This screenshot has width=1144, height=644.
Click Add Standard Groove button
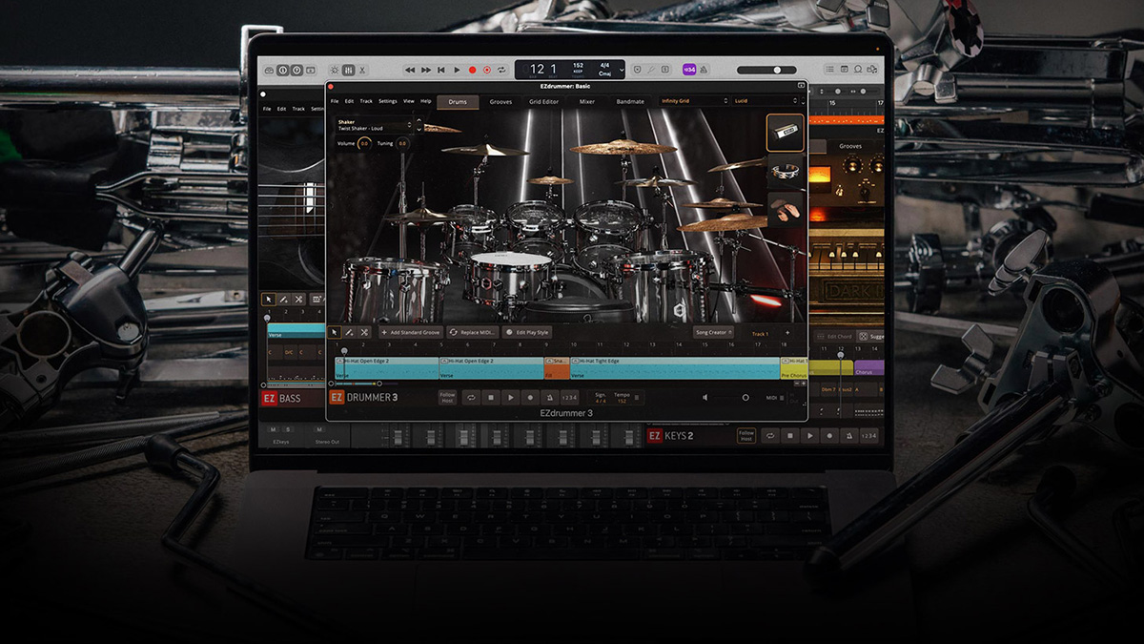click(x=411, y=332)
